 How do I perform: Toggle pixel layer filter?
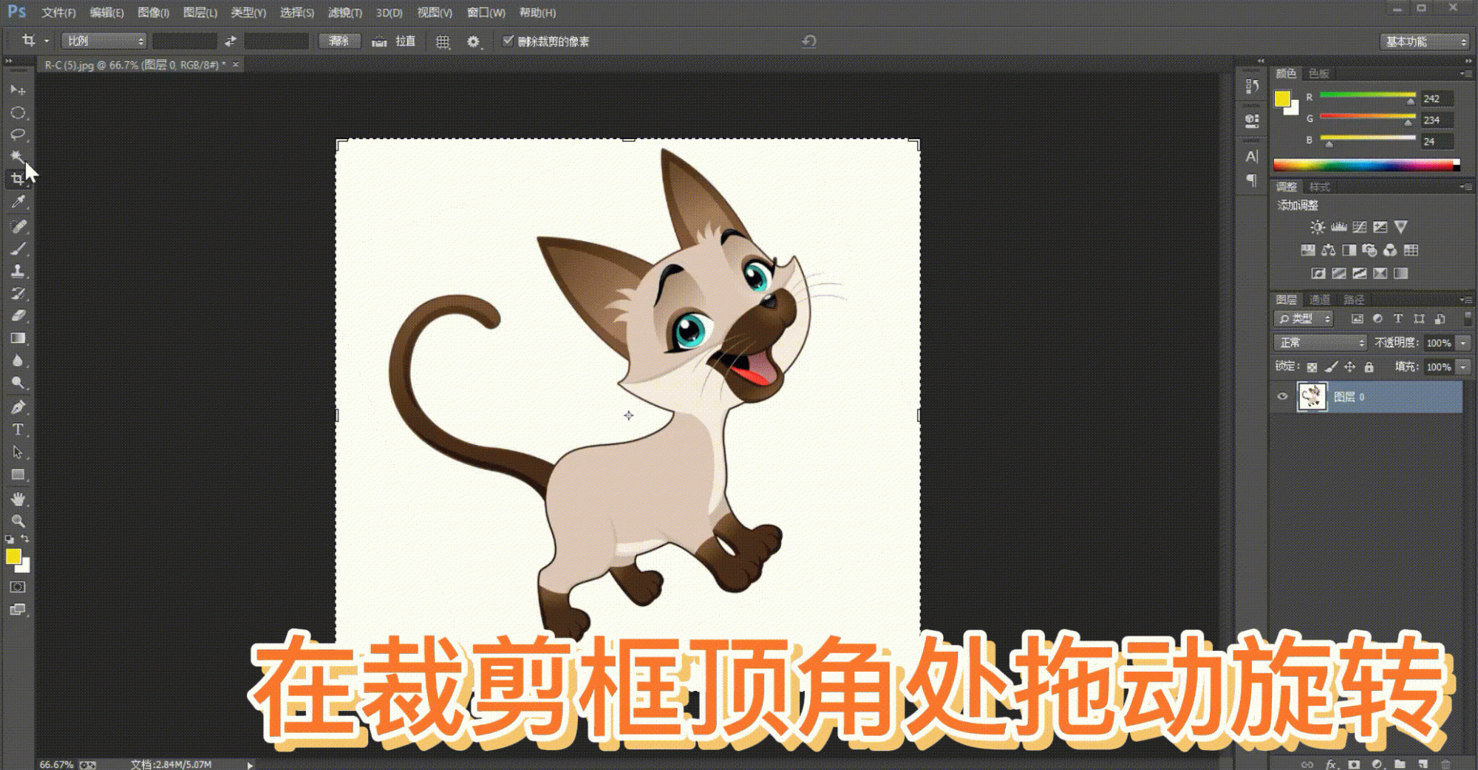coord(1357,319)
